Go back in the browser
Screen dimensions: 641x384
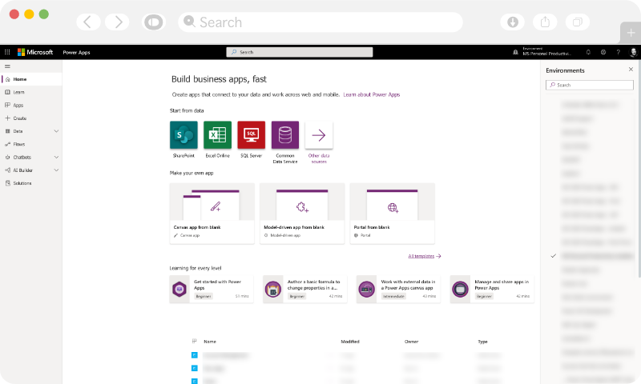coord(88,22)
